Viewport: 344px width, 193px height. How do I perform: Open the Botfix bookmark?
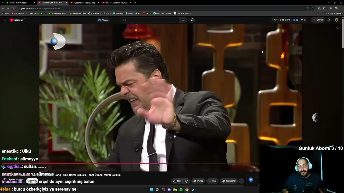(107, 13)
